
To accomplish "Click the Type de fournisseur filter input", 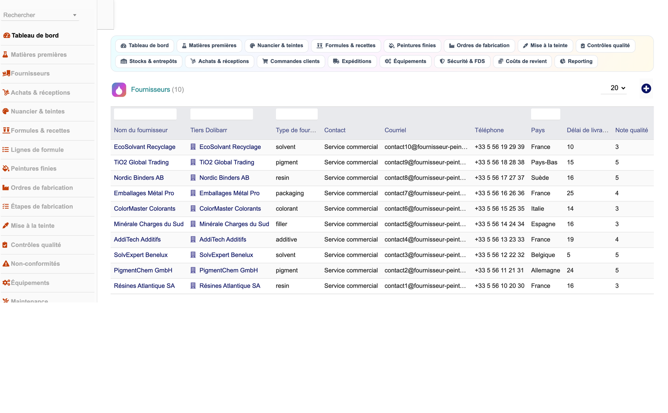I will coord(297,114).
